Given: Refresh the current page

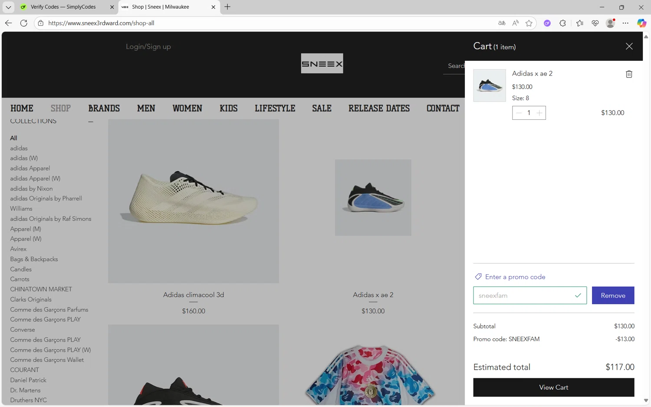Looking at the screenshot, I should pos(24,23).
